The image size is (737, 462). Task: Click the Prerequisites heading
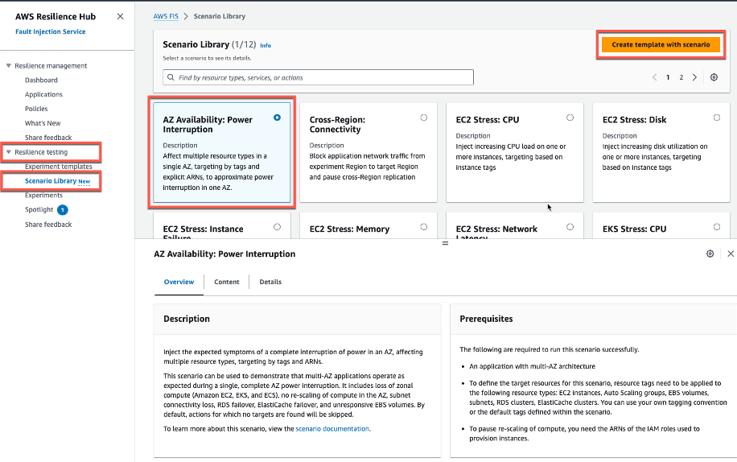[x=486, y=319]
